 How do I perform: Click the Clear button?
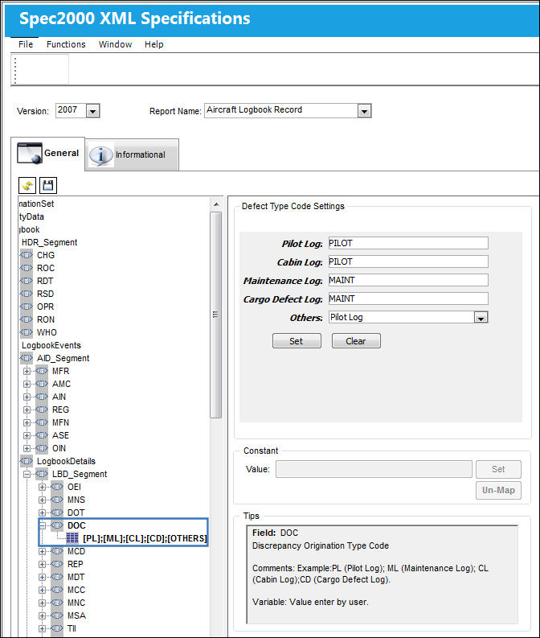tap(356, 341)
